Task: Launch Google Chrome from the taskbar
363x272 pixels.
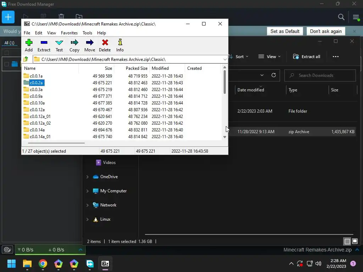Action: click(43, 263)
